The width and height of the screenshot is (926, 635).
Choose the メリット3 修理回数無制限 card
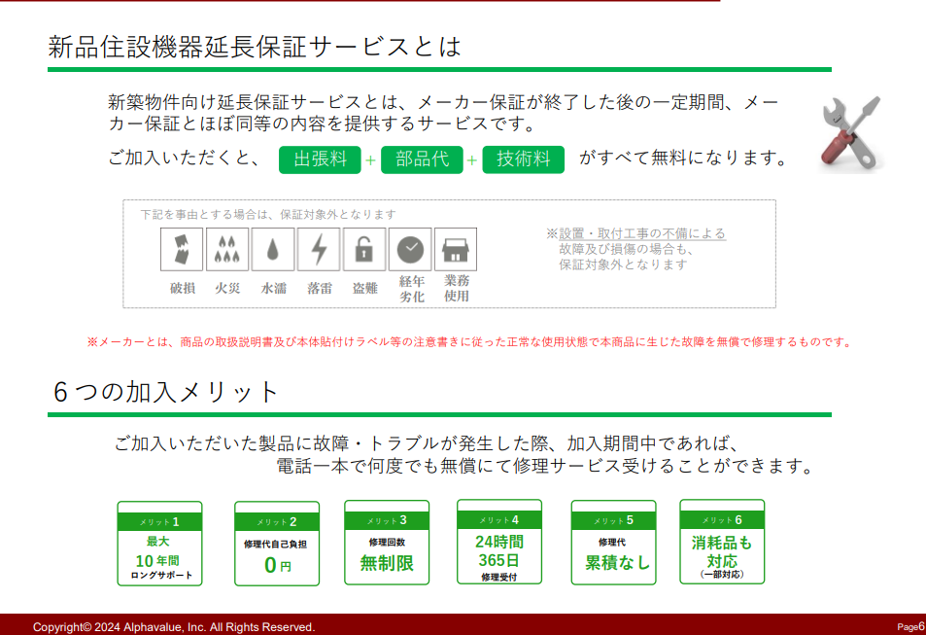387,543
